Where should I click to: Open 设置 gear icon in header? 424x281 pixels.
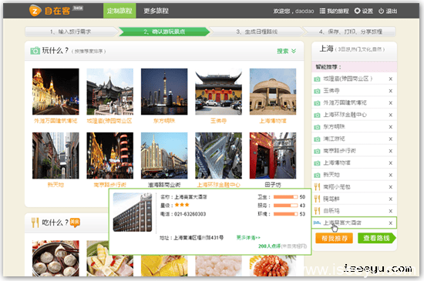pyautogui.click(x=357, y=11)
